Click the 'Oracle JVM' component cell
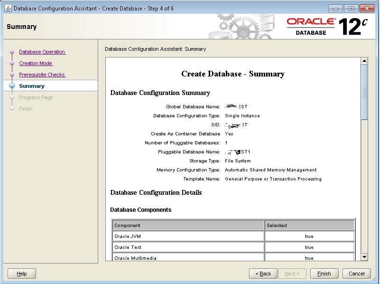 188,236
